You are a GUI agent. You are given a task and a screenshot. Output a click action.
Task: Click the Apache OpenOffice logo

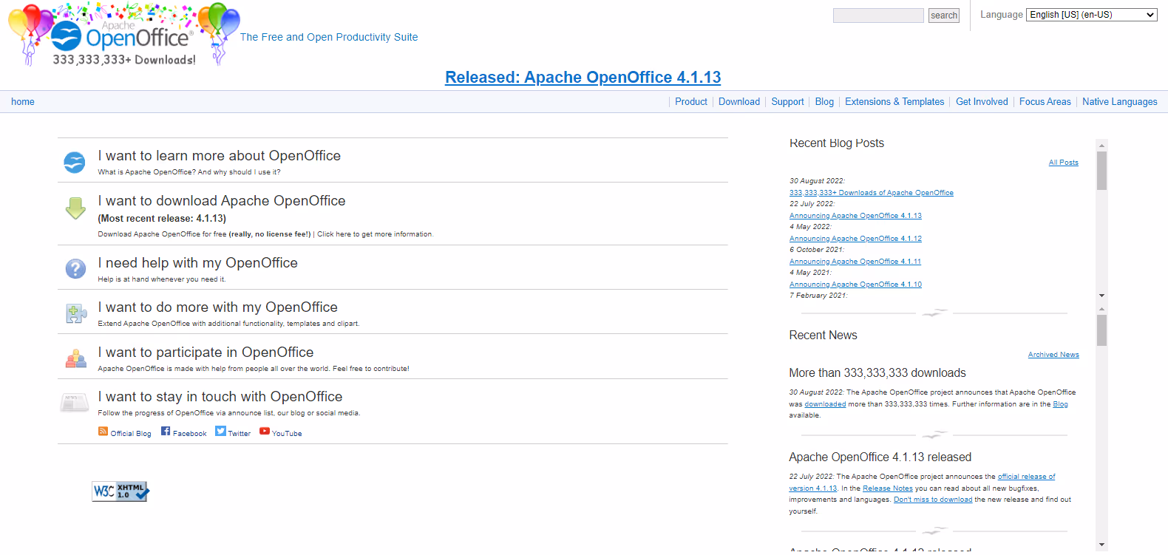coord(123,35)
